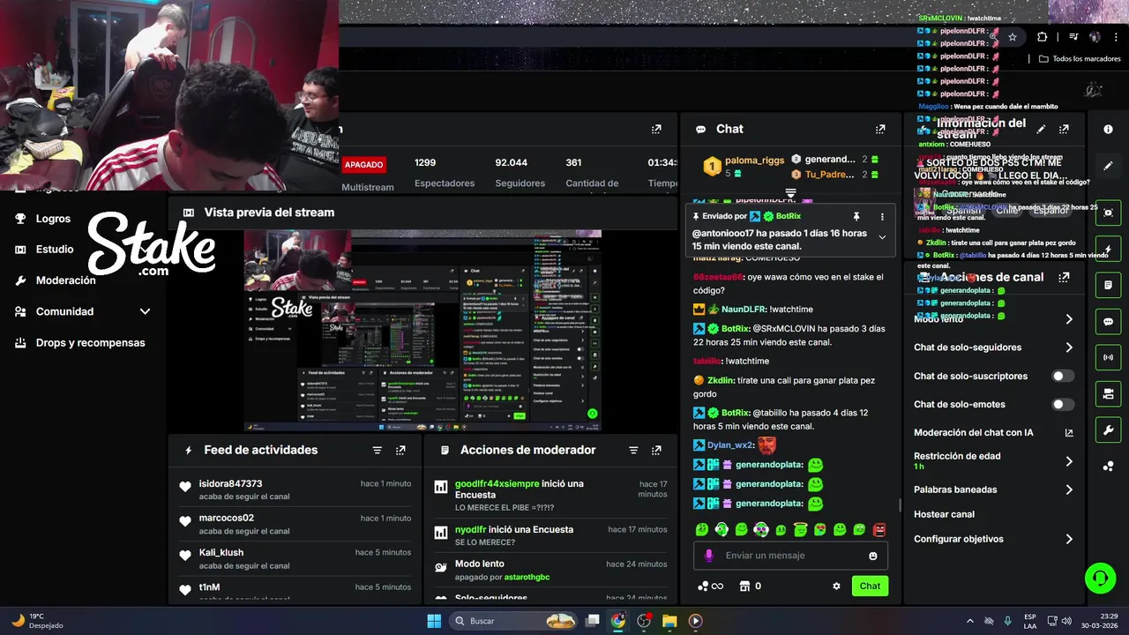Screen dimensions: 1129x635
Task: Click username paloma_riggs in chat leaderboard
Action: (754, 161)
